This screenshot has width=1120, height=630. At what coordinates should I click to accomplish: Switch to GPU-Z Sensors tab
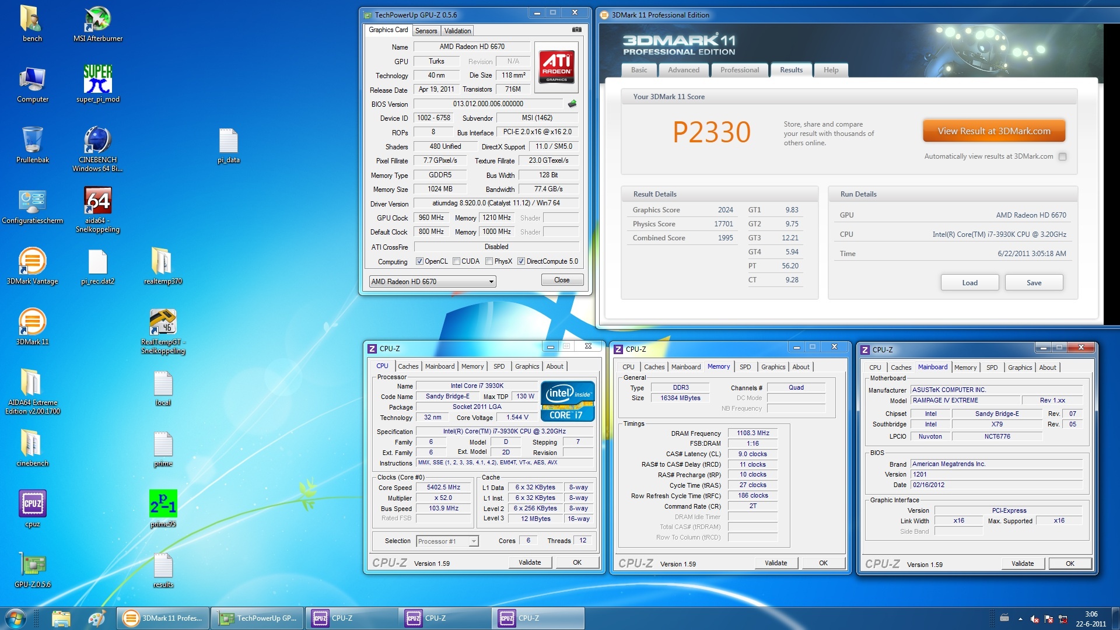[426, 31]
